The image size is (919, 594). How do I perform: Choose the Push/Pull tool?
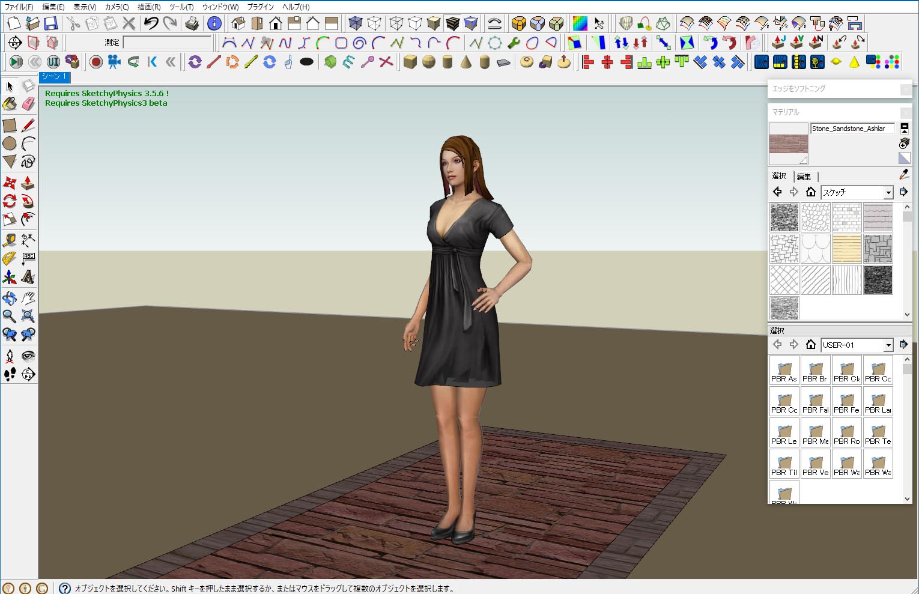[28, 183]
